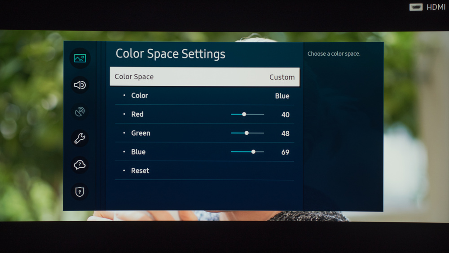The height and width of the screenshot is (253, 449).
Task: Click the Color Space Settings title
Action: (170, 54)
